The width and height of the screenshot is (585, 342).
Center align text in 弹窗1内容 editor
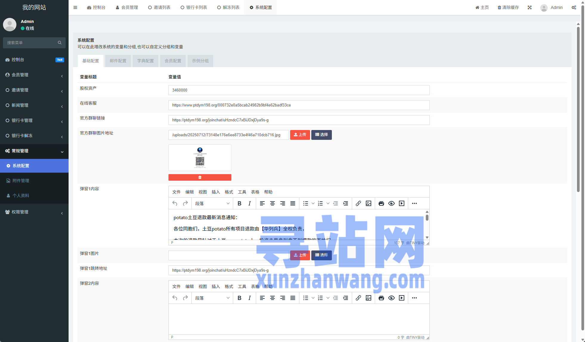(x=273, y=203)
